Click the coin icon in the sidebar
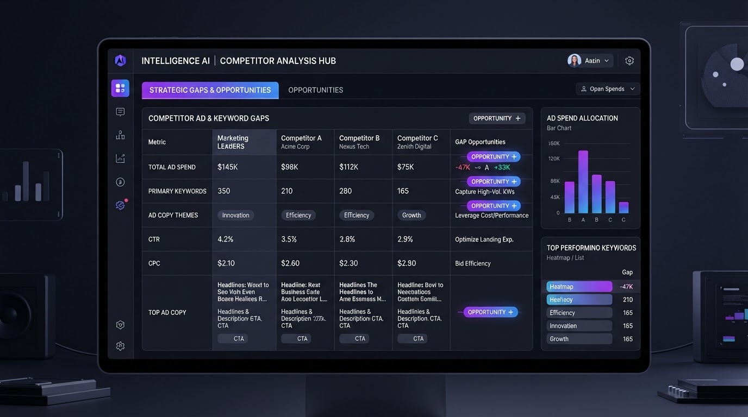This screenshot has height=417, width=748. (x=120, y=182)
